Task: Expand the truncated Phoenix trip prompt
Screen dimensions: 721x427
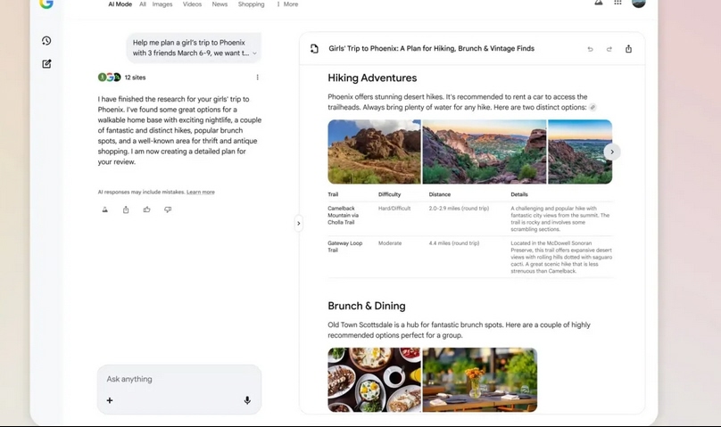Action: click(x=254, y=53)
